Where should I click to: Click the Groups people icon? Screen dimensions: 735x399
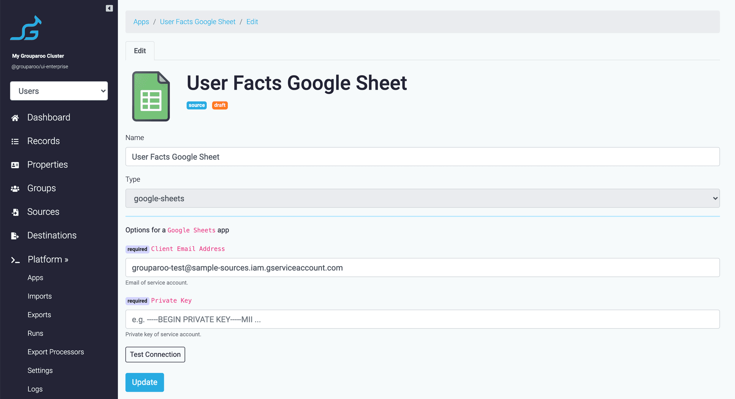point(15,189)
